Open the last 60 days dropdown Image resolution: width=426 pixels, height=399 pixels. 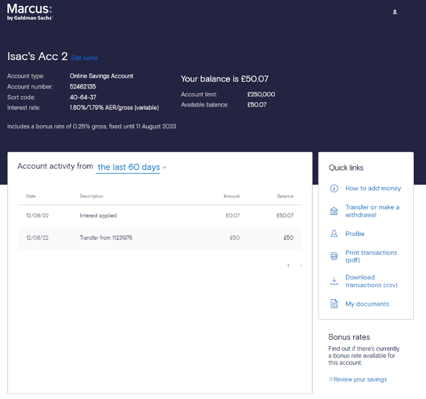pyautogui.click(x=132, y=167)
